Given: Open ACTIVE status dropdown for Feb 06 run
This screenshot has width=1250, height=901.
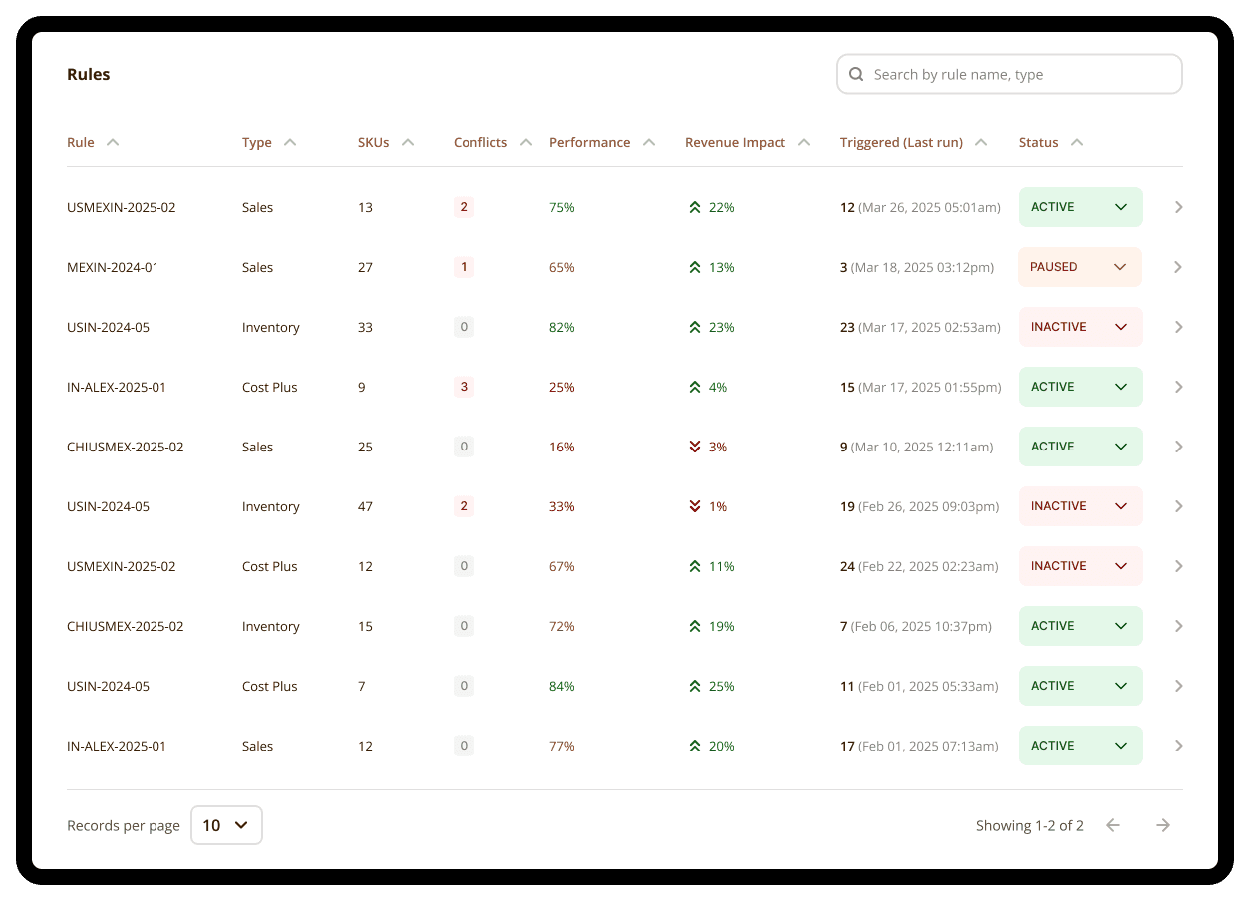Looking at the screenshot, I should point(1081,626).
